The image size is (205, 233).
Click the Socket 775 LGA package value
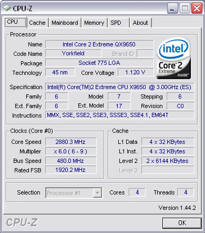[99, 63]
